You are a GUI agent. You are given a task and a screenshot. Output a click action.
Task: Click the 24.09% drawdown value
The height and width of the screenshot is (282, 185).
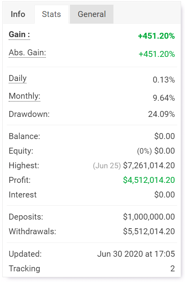point(161,114)
